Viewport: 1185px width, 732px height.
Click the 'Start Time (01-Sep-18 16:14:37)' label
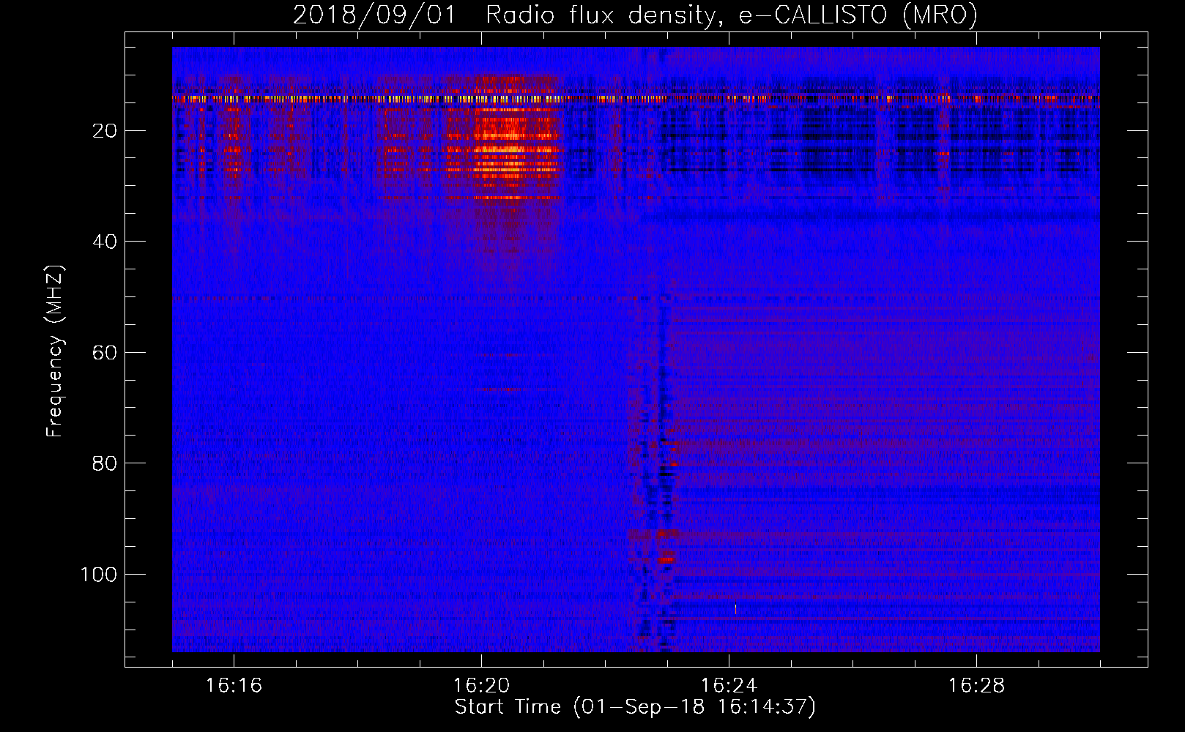click(635, 707)
